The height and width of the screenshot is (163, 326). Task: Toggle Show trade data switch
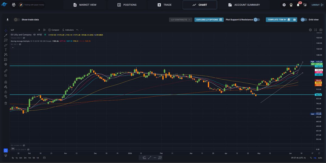tap(17, 19)
